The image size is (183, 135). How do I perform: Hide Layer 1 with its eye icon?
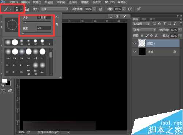pos(135,43)
